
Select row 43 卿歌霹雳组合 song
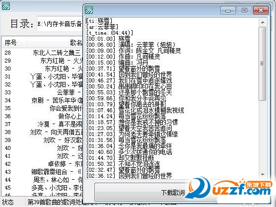click(42, 172)
